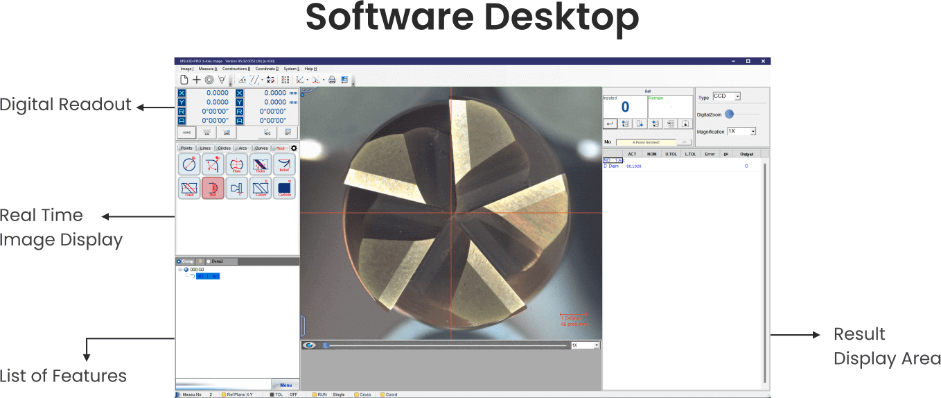Choose the Gash tool icon
The height and width of the screenshot is (398, 941).
[189, 188]
